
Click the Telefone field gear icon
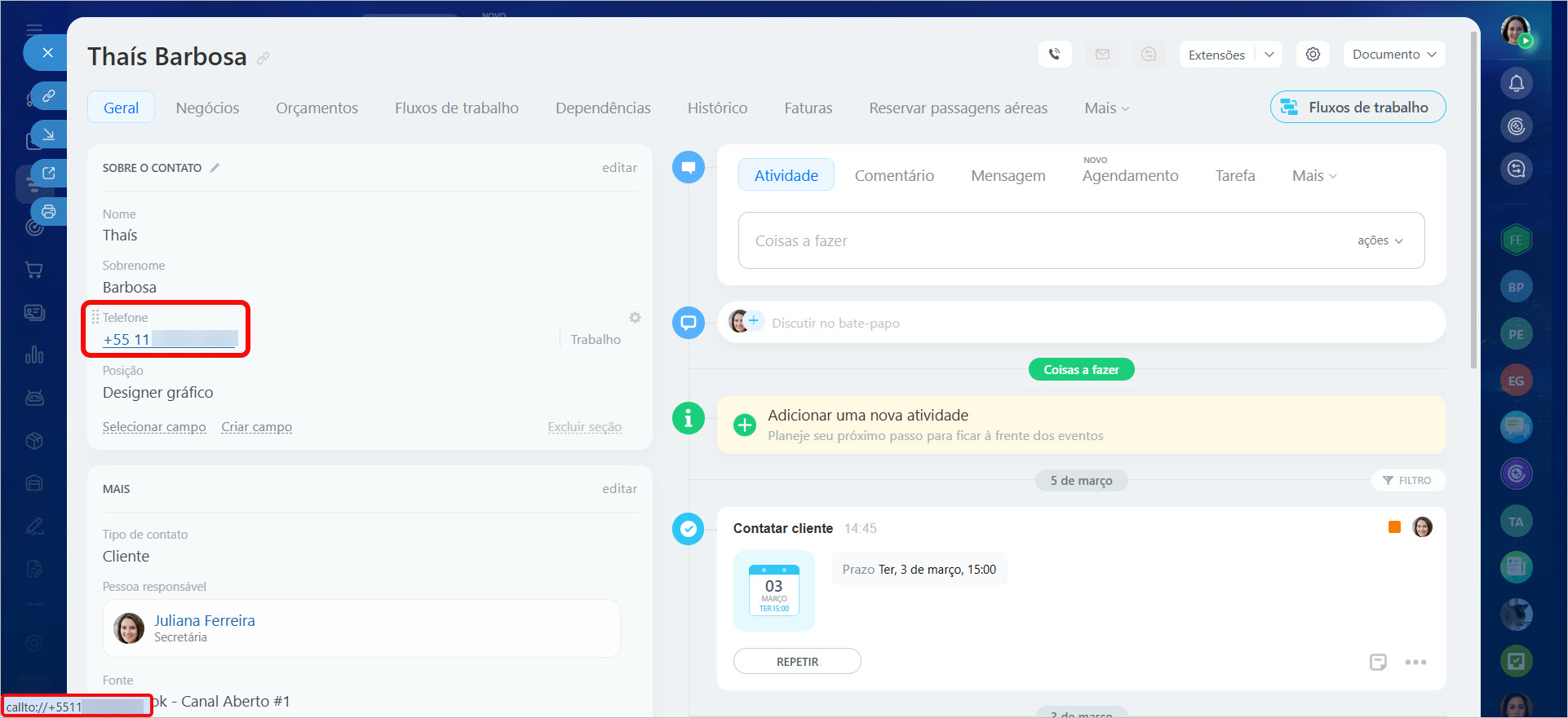(635, 318)
